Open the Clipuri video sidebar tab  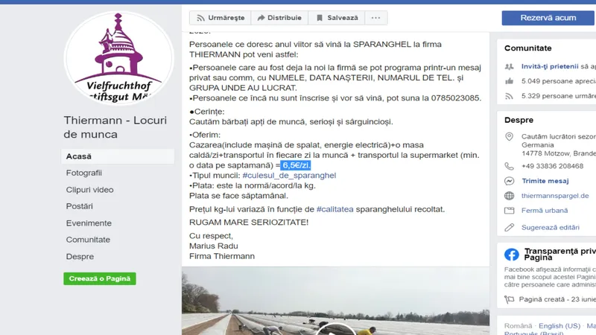point(89,190)
